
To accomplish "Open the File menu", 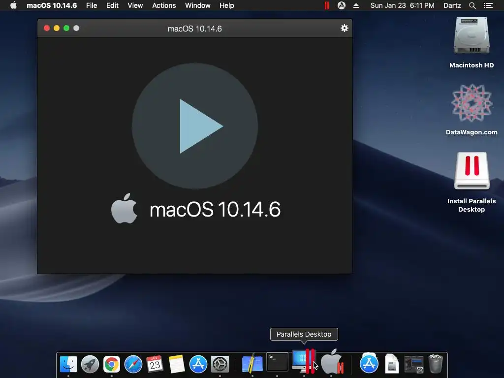I will [92, 5].
